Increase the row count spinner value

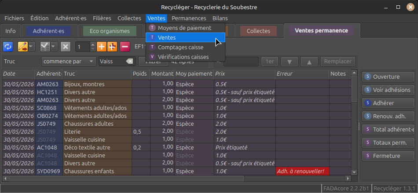(x=93, y=45)
